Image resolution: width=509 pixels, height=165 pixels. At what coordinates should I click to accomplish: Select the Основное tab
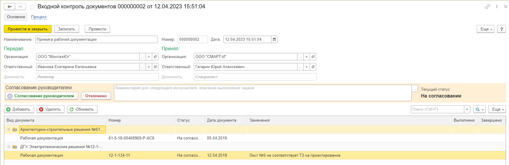click(x=16, y=17)
